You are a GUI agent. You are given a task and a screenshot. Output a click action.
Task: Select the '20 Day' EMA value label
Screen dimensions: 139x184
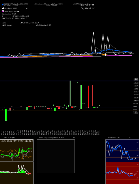coord(12,5)
